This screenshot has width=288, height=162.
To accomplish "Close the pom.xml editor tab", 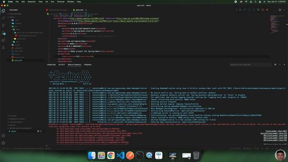I will click(x=86, y=10).
